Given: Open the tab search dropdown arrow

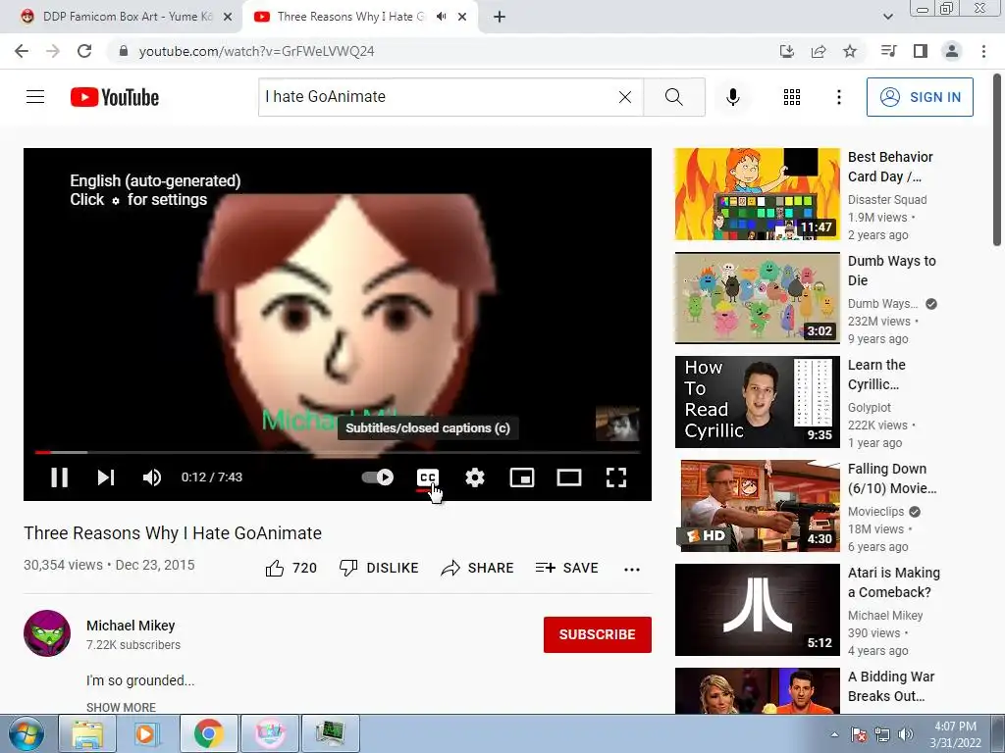Looking at the screenshot, I should click(x=887, y=17).
